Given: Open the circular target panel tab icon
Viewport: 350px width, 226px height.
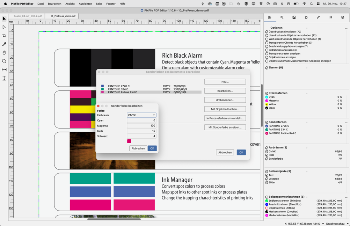Looking at the screenshot, I should pos(343,17).
